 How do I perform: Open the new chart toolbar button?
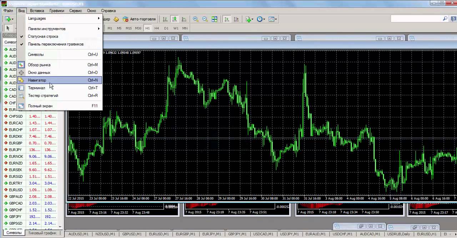(x=9, y=19)
